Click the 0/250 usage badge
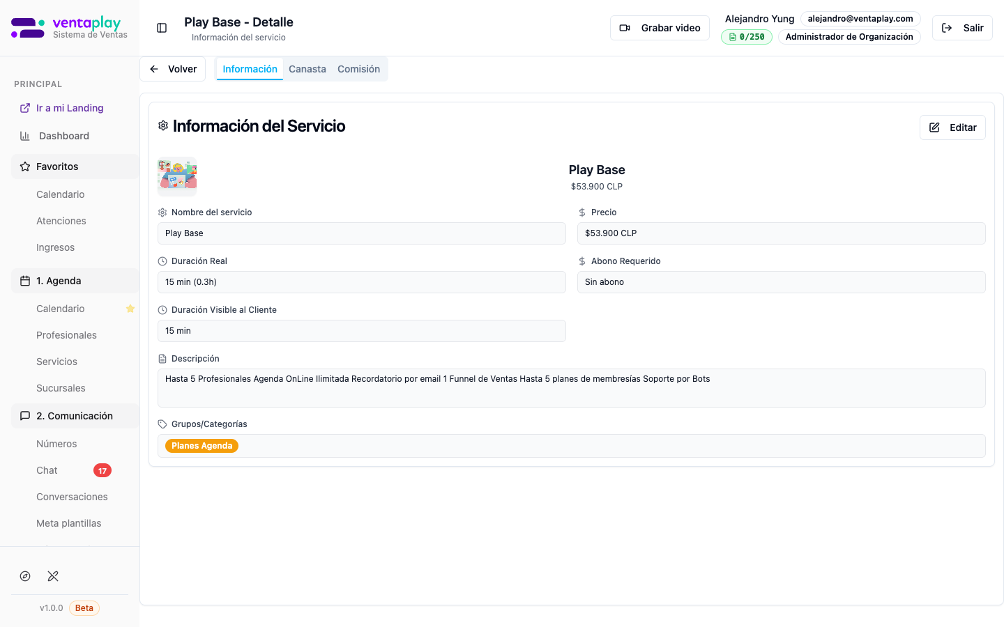 [x=746, y=36]
